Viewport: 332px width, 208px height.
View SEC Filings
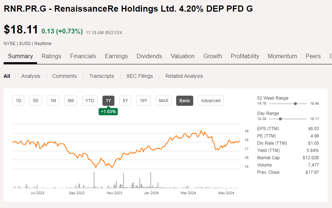(139, 76)
